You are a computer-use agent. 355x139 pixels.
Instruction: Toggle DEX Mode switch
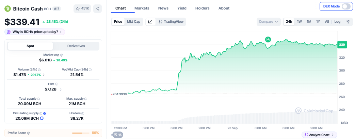pyautogui.click(x=346, y=6)
